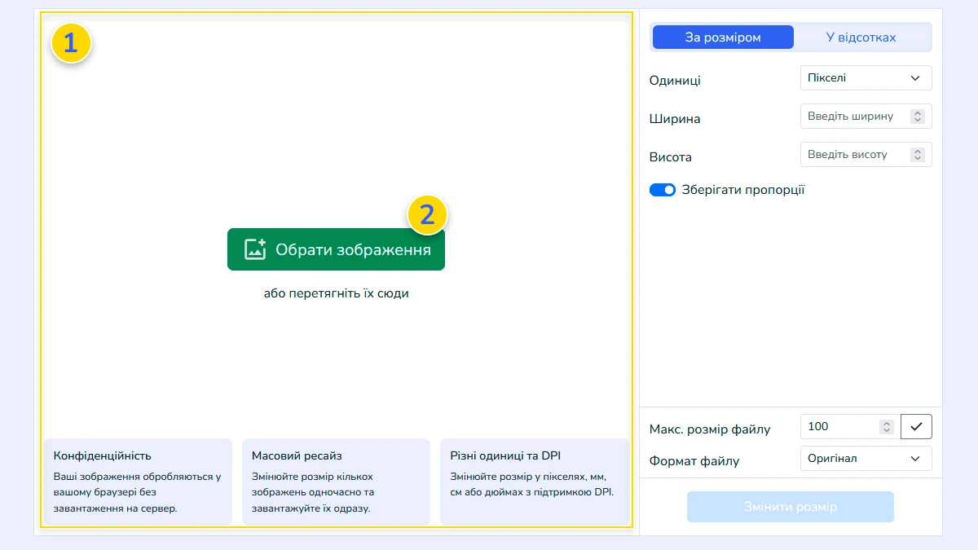This screenshot has width=978, height=550.
Task: Click the stepper arrows in the Ширина field
Action: [x=918, y=117]
